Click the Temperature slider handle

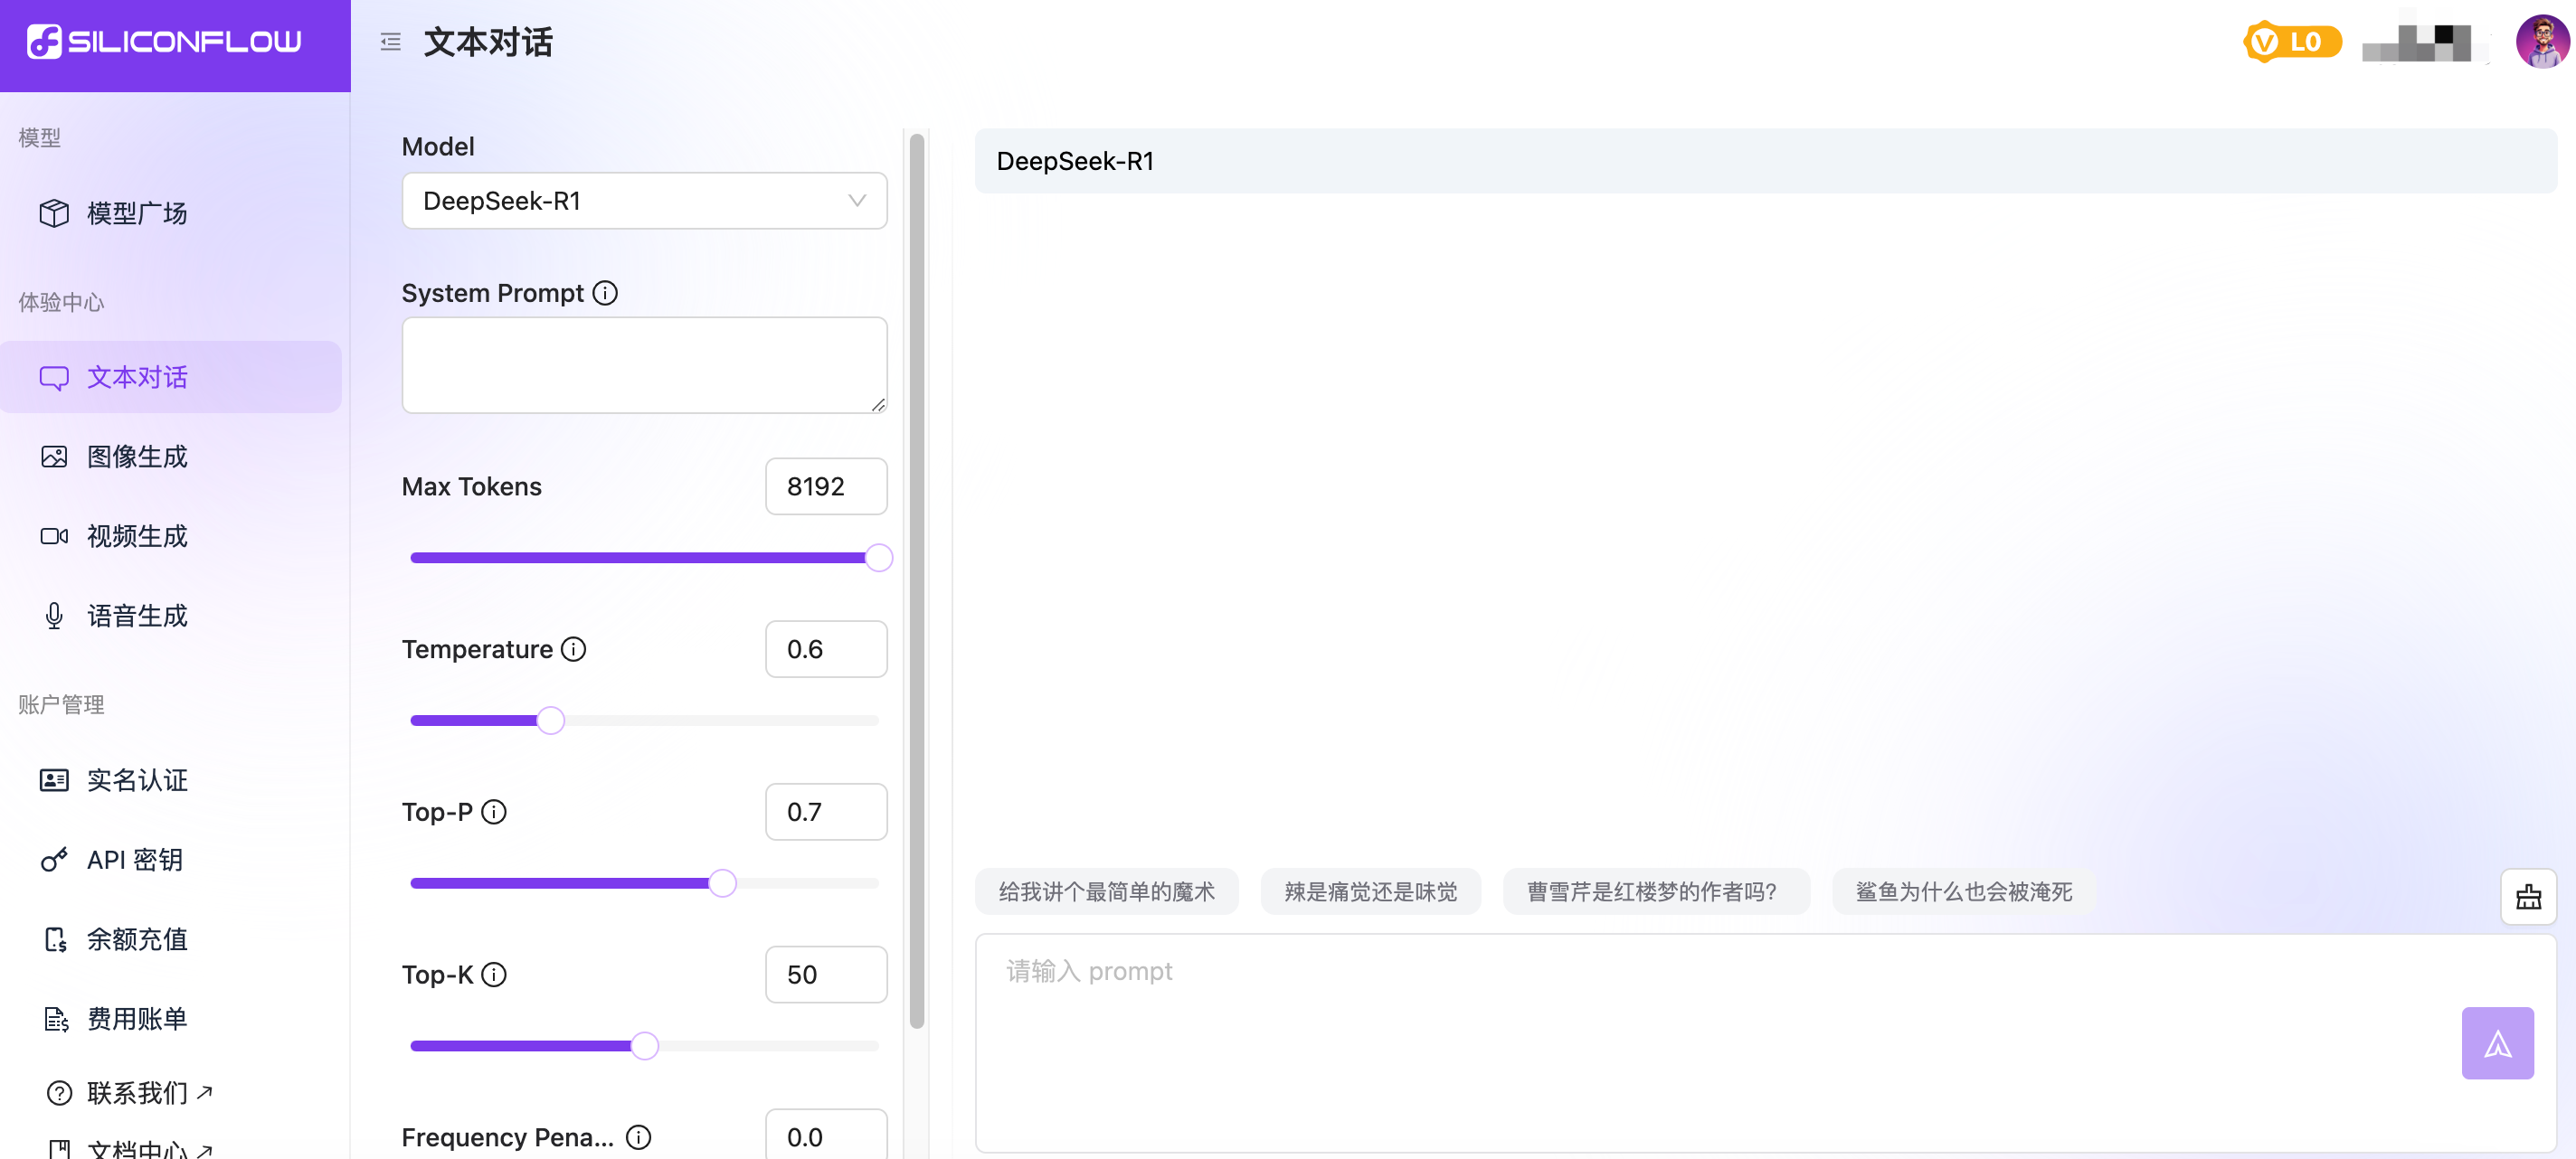coord(550,721)
